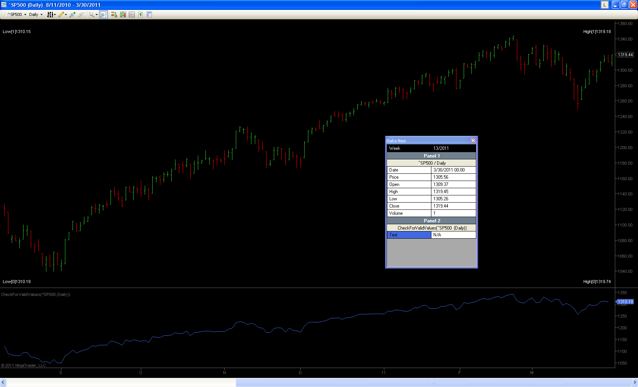Click the O month label on time axis

[141, 373]
